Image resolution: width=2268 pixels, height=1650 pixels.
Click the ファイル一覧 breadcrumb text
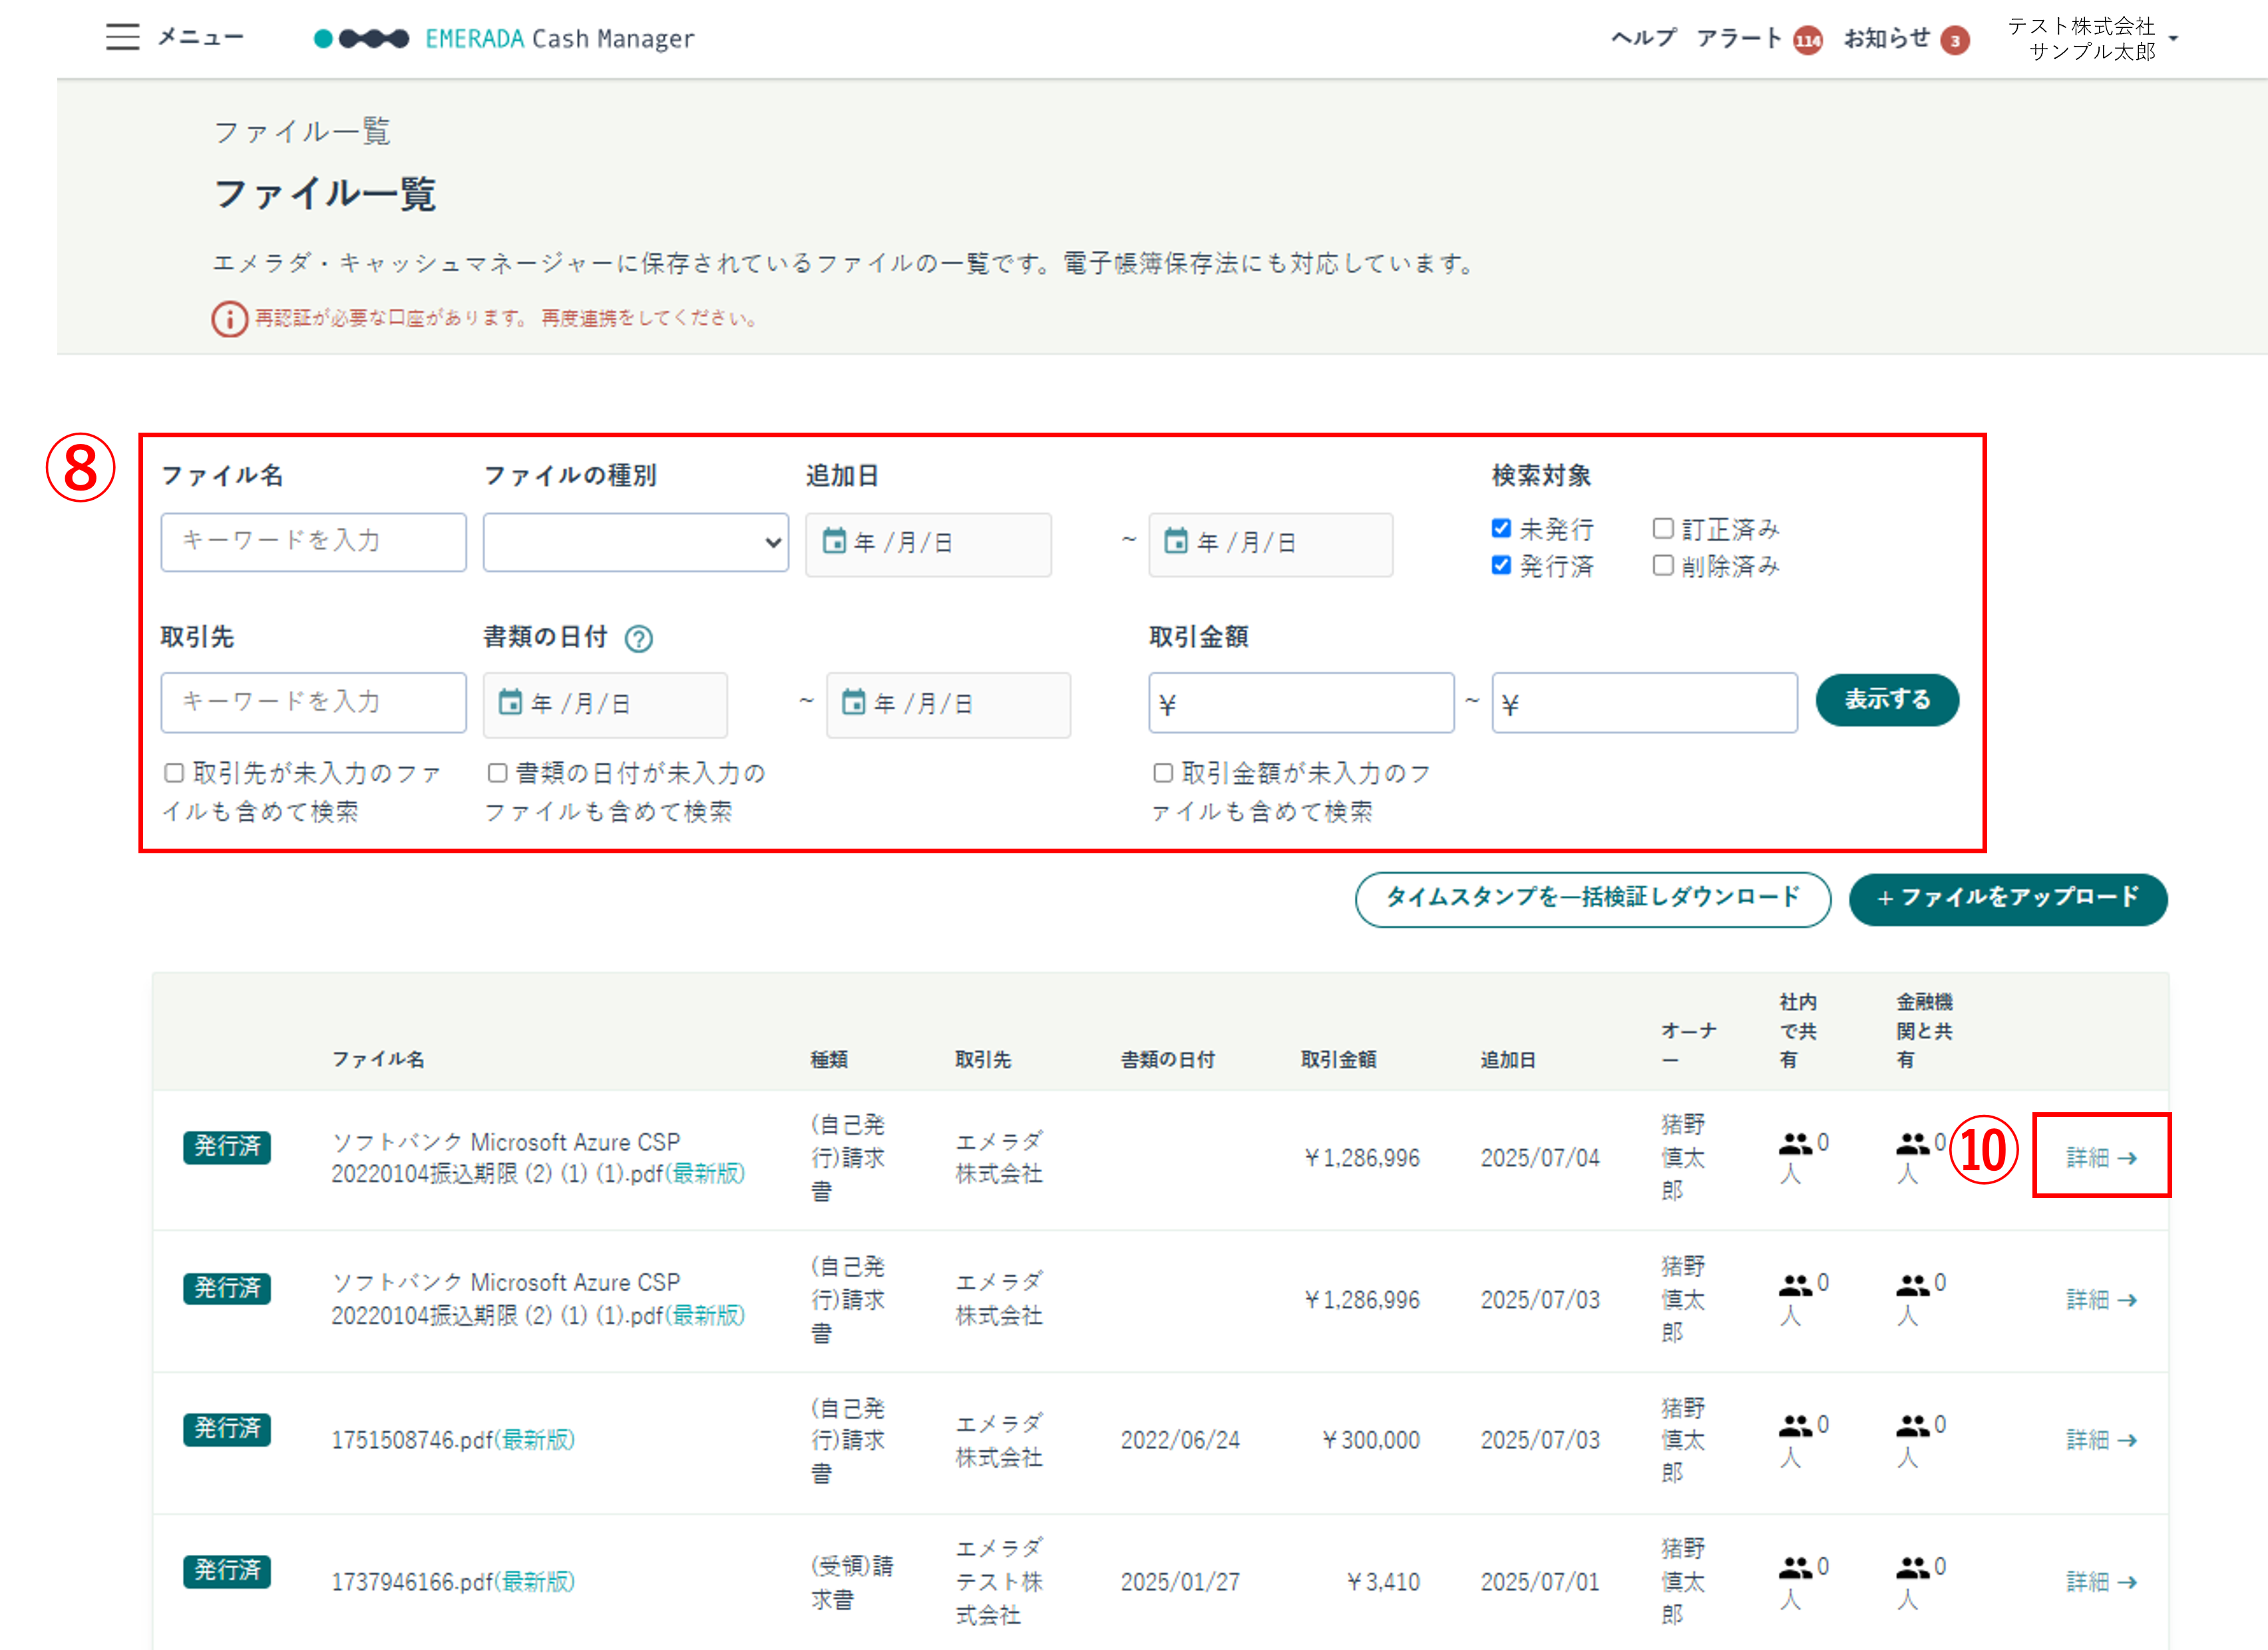(301, 131)
